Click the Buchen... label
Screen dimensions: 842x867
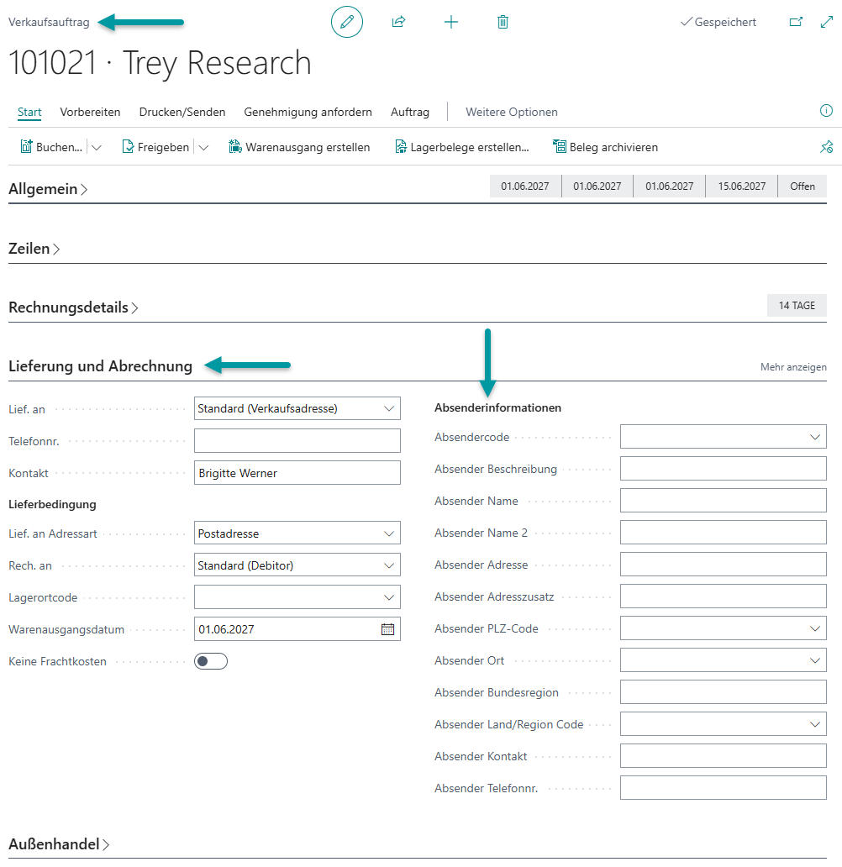coord(59,147)
